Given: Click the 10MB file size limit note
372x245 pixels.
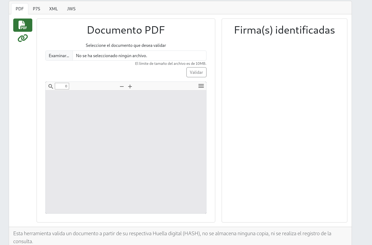Looking at the screenshot, I should [171, 63].
